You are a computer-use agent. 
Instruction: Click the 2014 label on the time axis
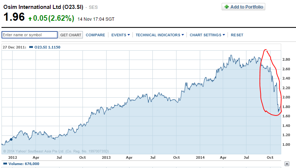coord(200,157)
